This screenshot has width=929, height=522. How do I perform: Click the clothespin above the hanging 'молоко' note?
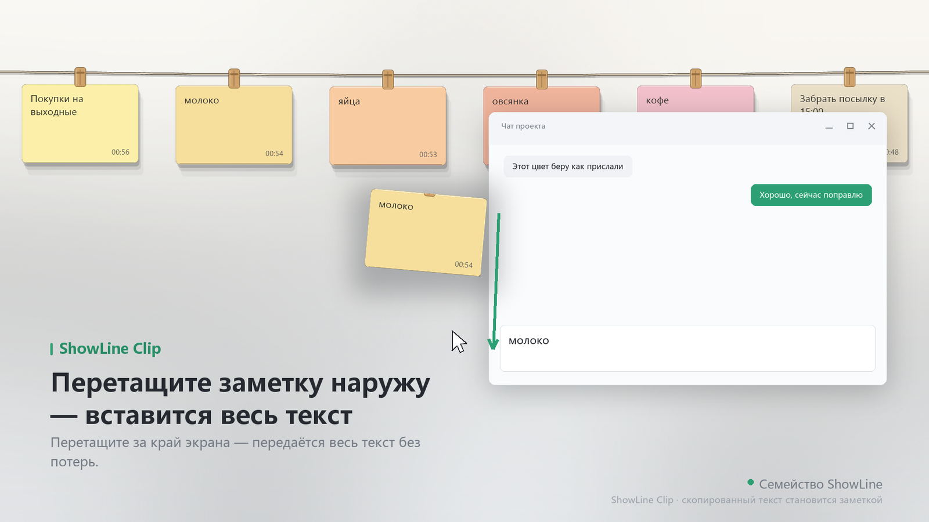(234, 78)
